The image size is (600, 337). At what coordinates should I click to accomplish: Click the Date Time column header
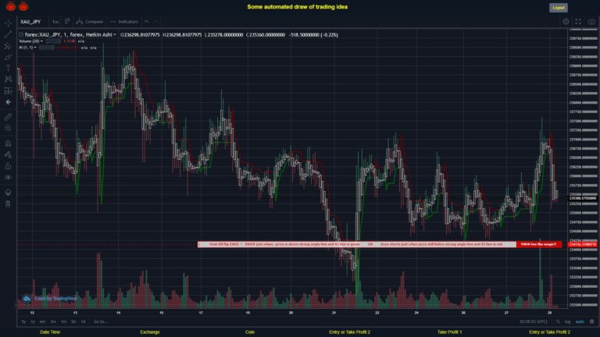coord(50,332)
